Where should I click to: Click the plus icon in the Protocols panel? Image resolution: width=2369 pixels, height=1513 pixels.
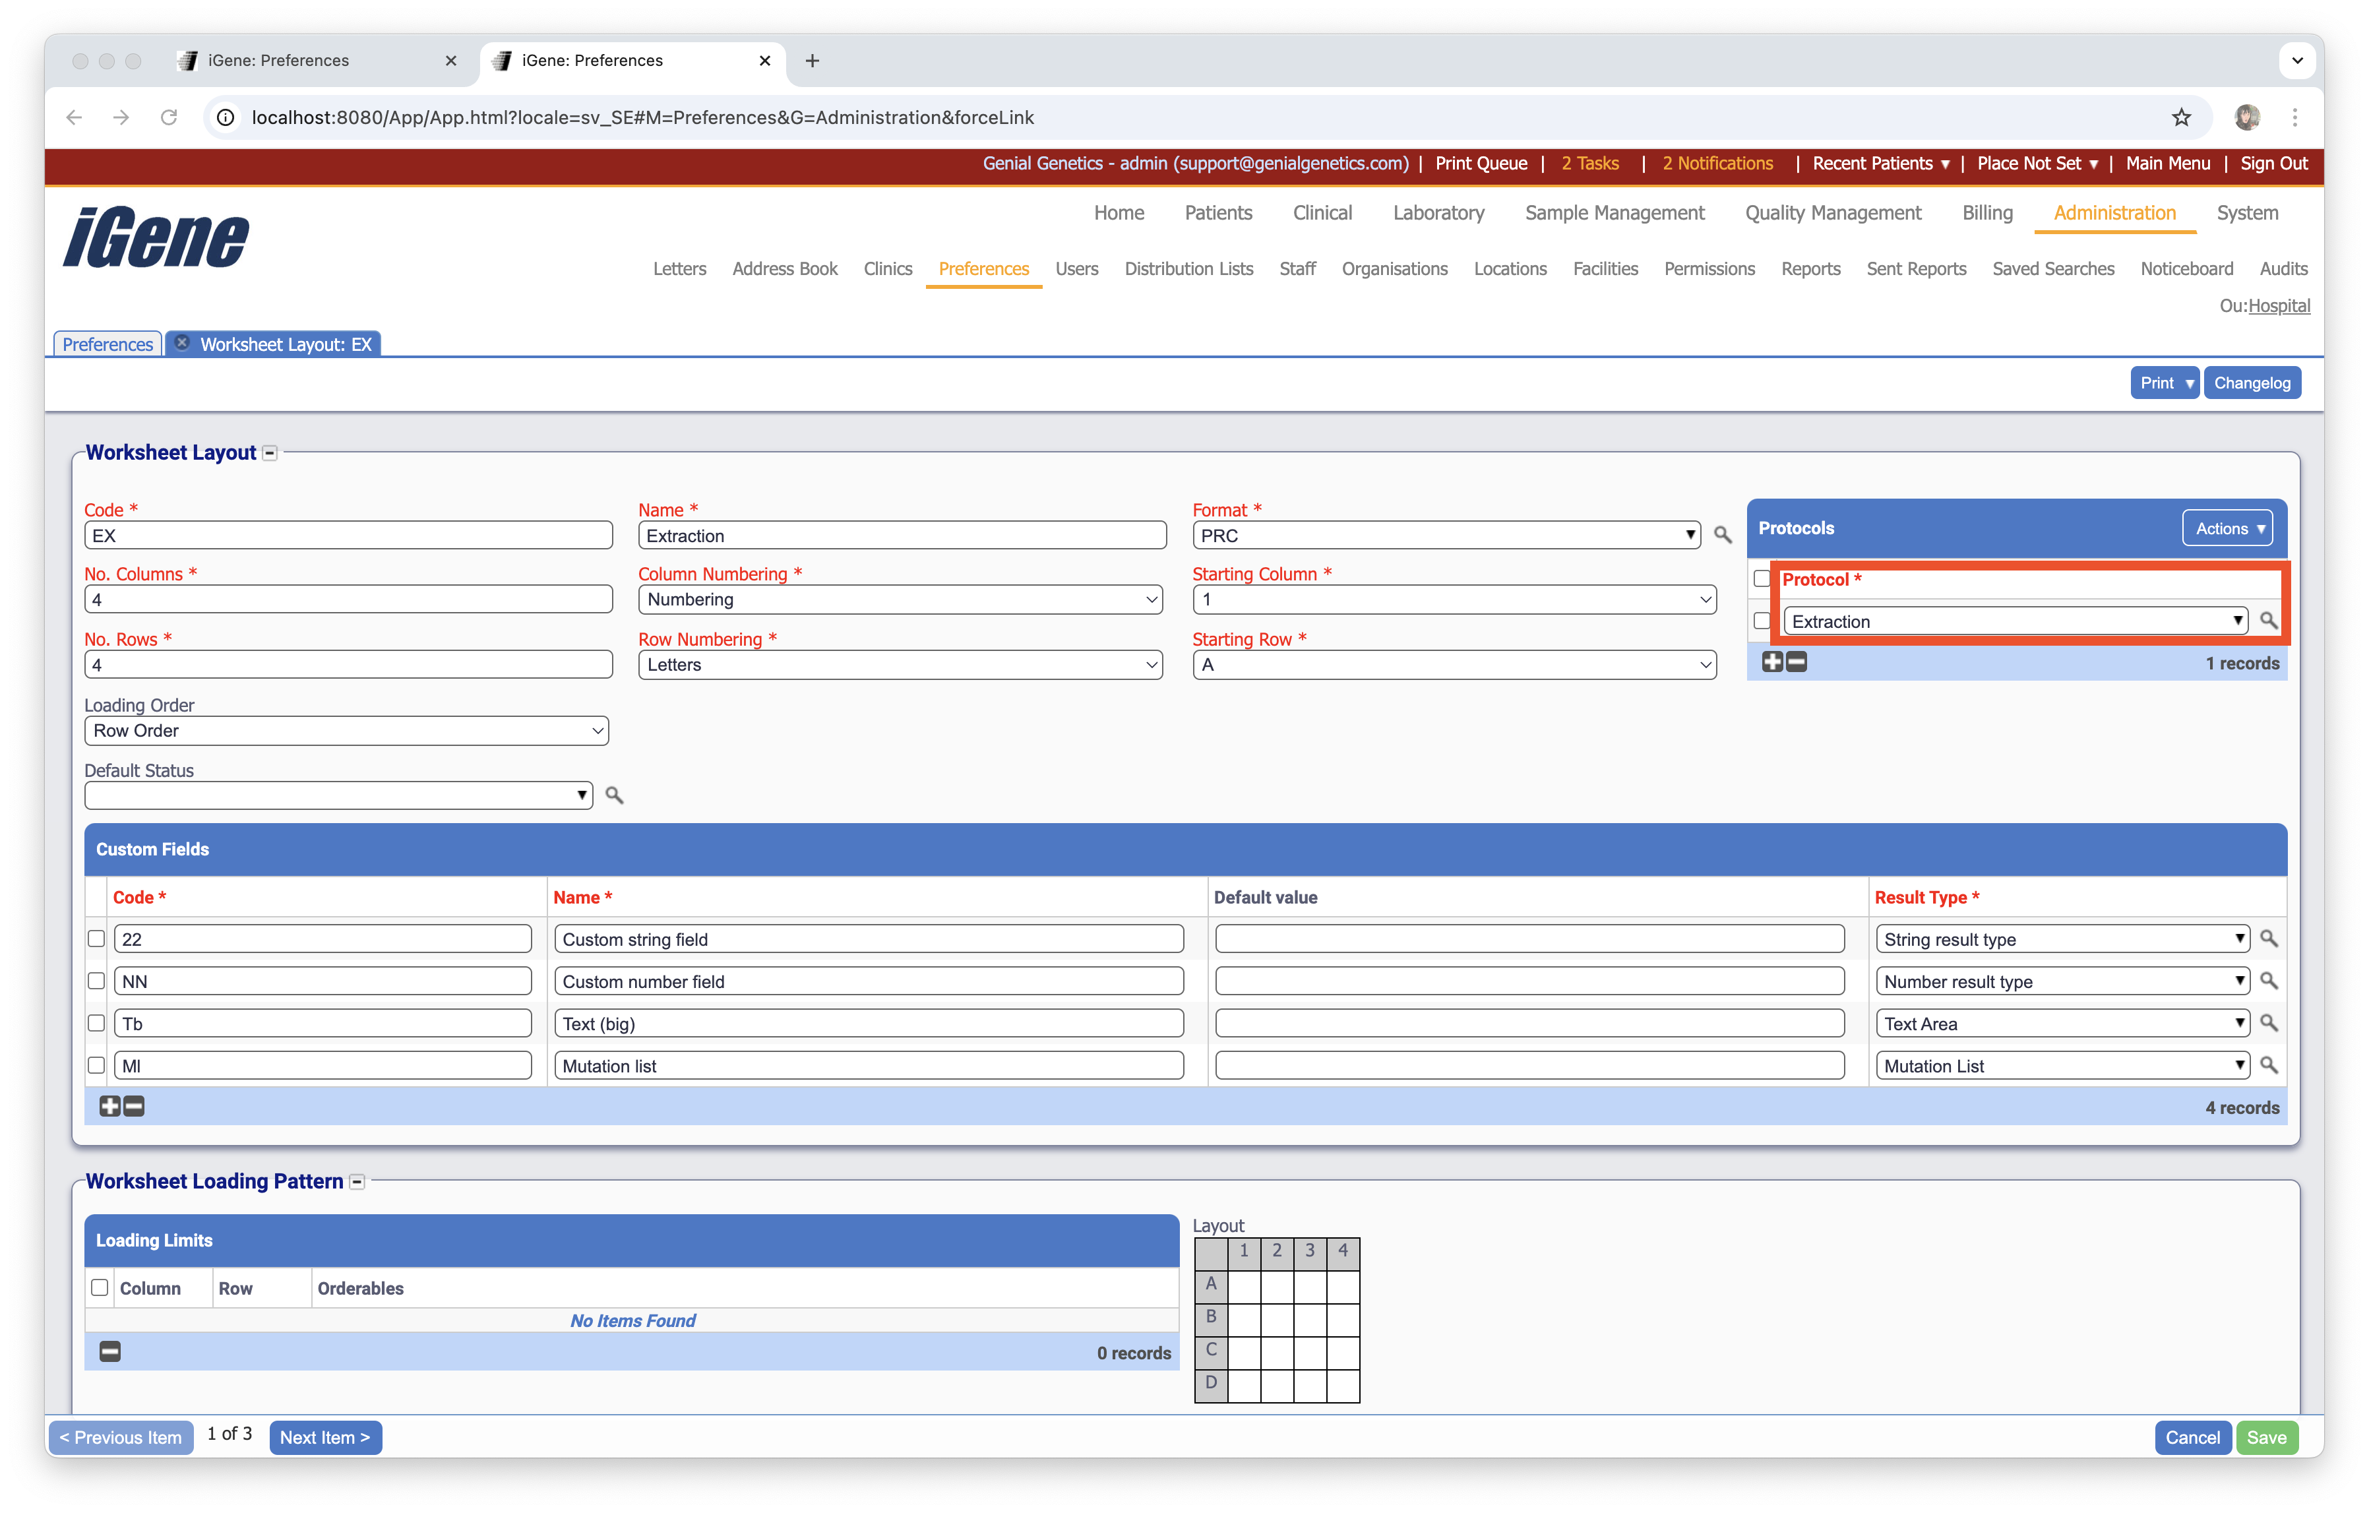[x=1772, y=662]
